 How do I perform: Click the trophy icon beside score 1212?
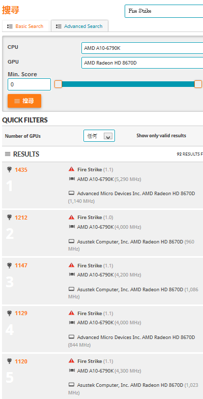click(x=10, y=218)
